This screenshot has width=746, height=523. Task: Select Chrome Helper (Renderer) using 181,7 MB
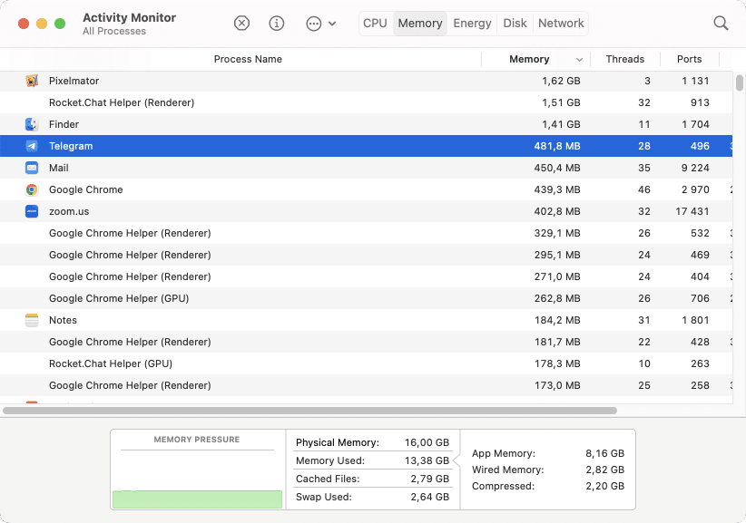(x=366, y=342)
